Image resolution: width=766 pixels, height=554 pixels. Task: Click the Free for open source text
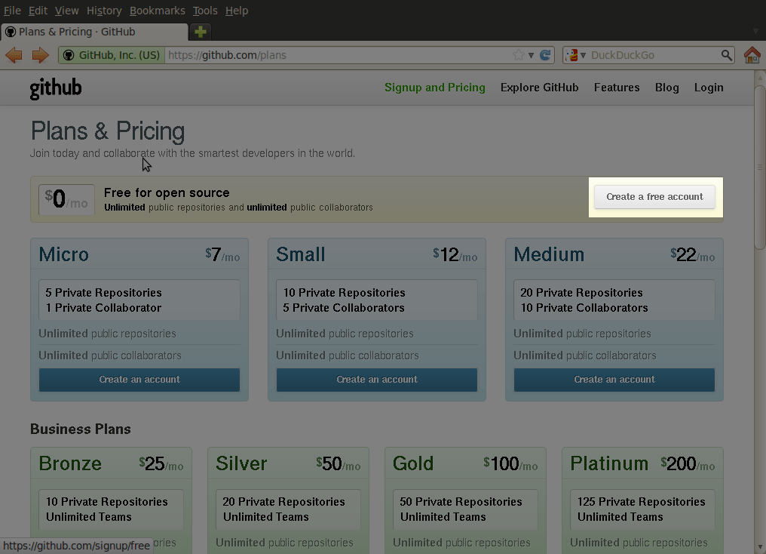point(167,192)
